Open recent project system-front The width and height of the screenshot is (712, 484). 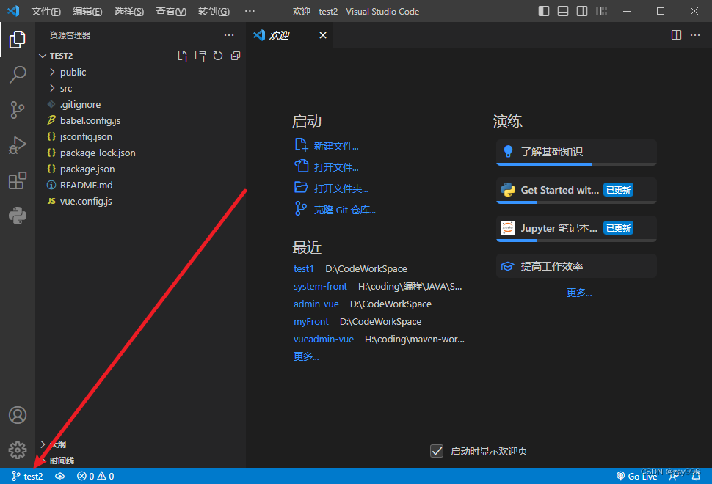[x=320, y=286]
